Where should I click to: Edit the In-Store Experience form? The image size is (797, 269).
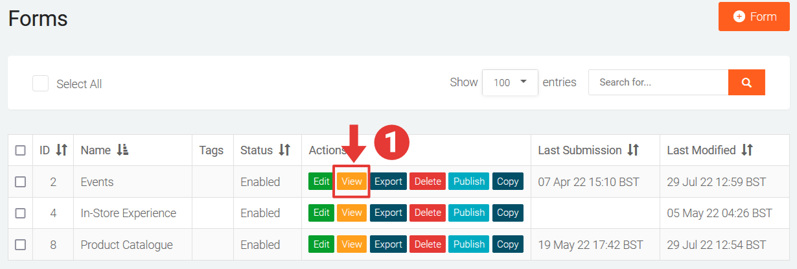tap(321, 213)
